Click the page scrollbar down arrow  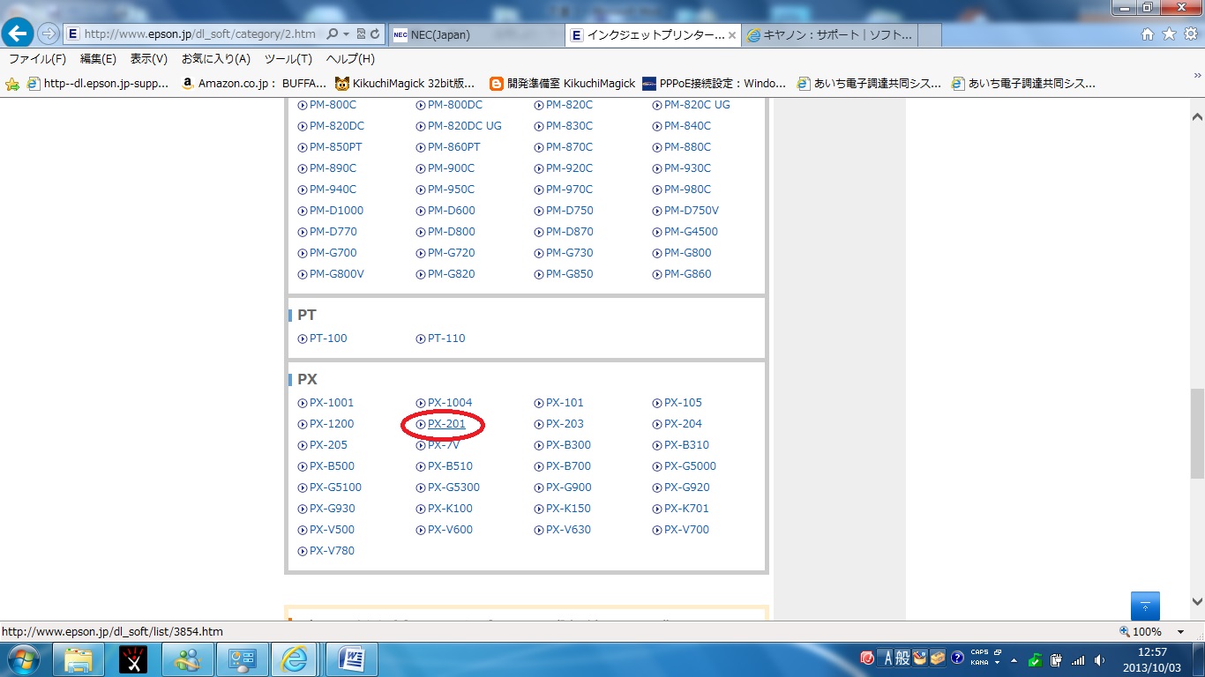(1197, 601)
